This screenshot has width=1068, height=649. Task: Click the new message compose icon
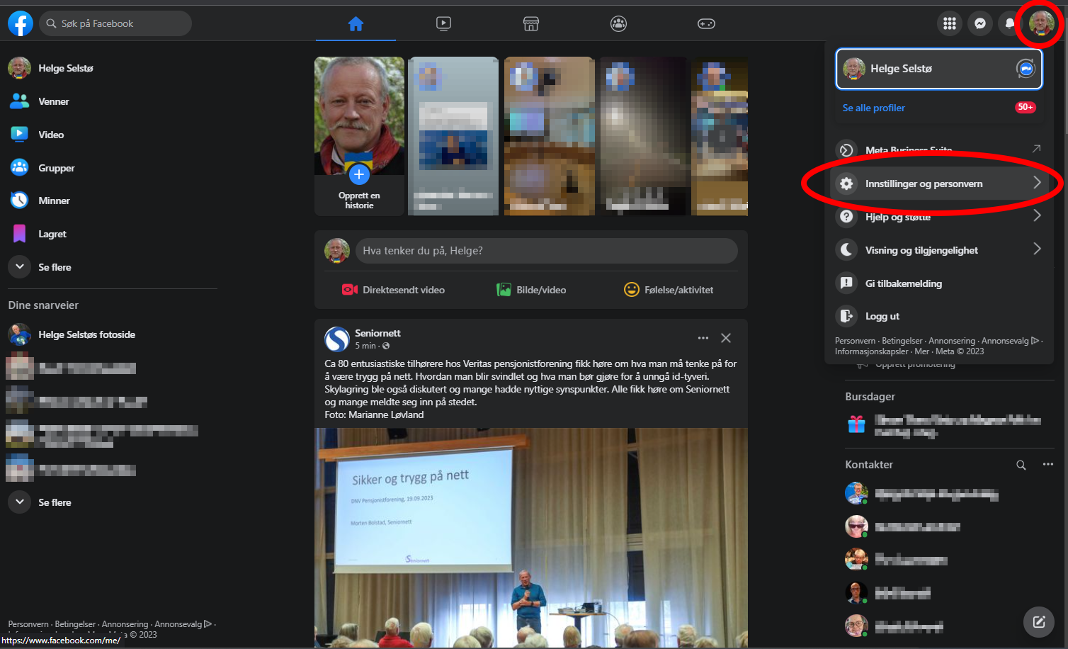(1038, 622)
